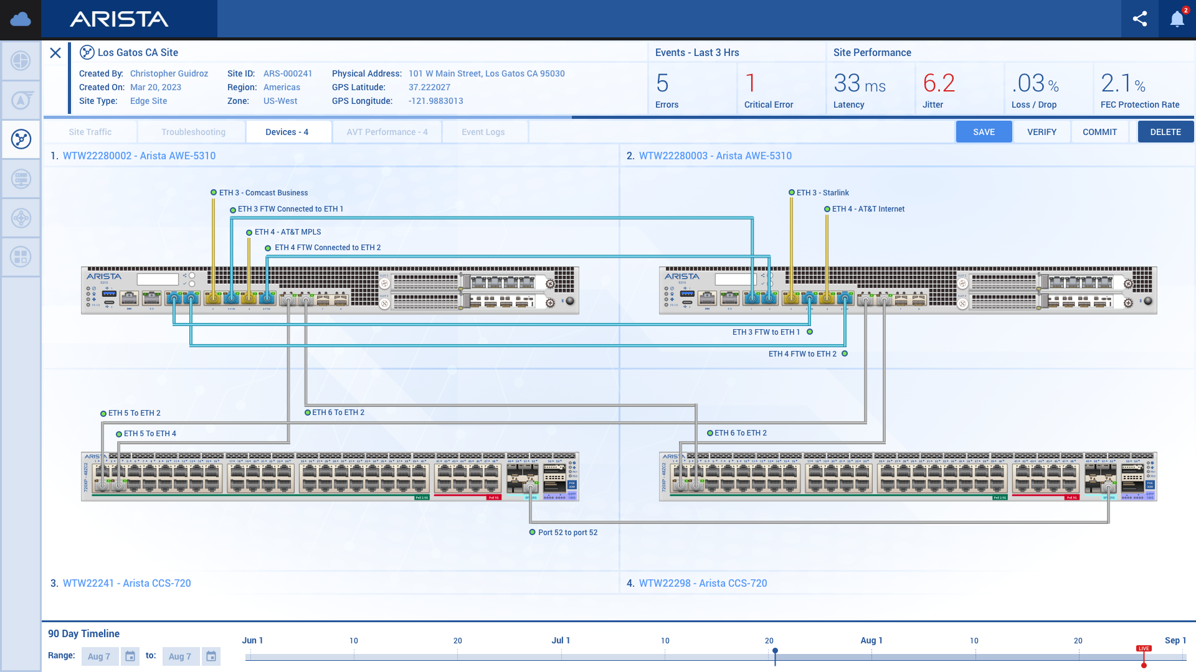Click the LIVE marker on timeline
Viewport: 1196px width, 672px height.
pyautogui.click(x=1144, y=649)
